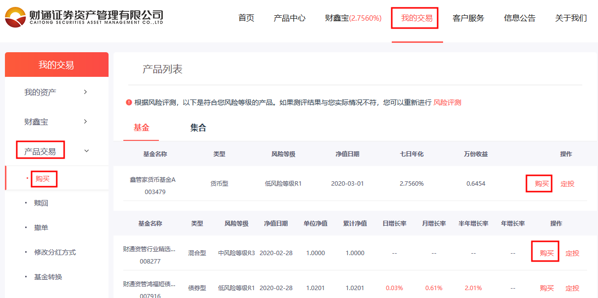Click the Caitong Securities company logo
This screenshot has height=298, width=598.
(x=84, y=17)
